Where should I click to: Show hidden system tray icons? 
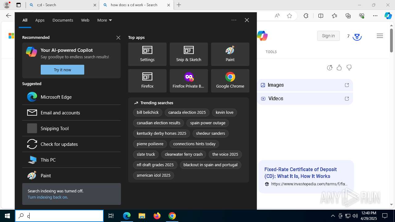(x=333, y=216)
